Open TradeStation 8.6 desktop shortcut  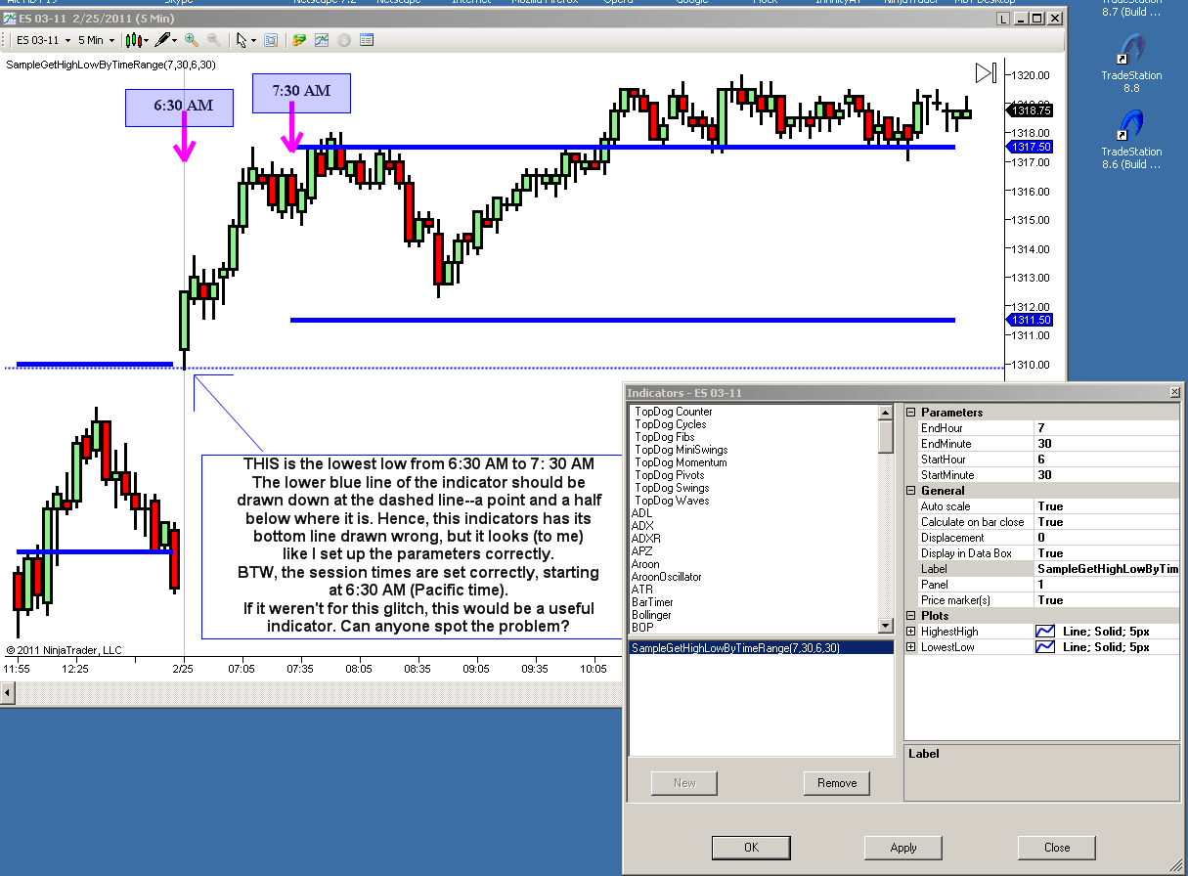(x=1131, y=141)
